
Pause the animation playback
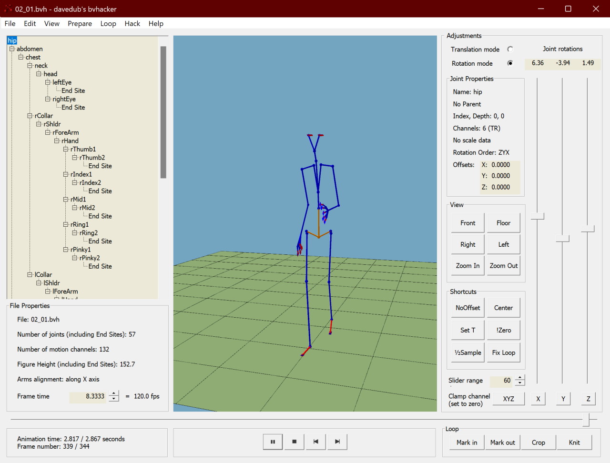pos(273,442)
